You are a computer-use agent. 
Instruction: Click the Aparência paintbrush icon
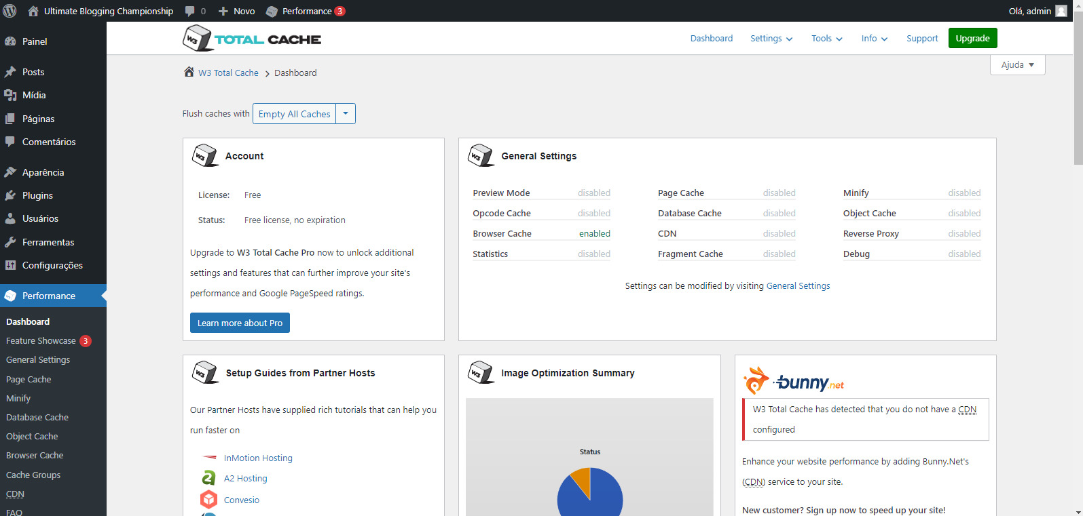click(10, 172)
